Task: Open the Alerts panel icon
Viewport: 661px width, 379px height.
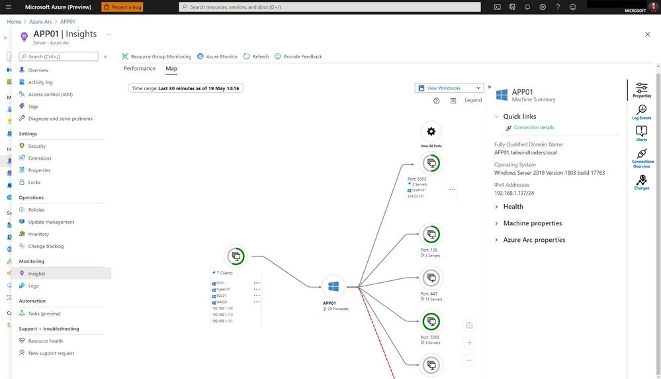Action: coord(641,134)
